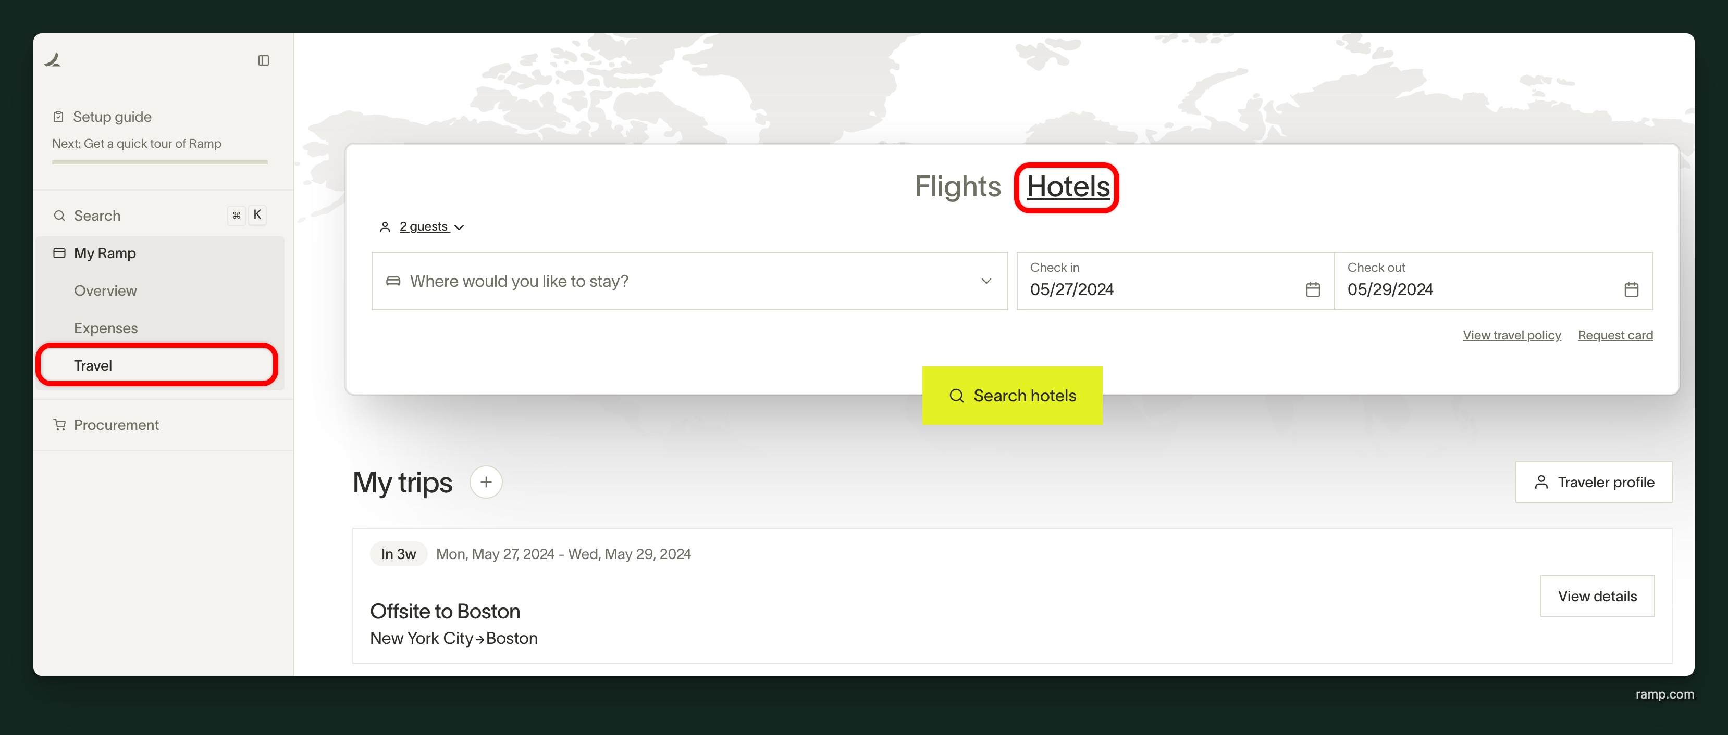1728x735 pixels.
Task: Click the My Ramp card icon
Action: pyautogui.click(x=60, y=254)
